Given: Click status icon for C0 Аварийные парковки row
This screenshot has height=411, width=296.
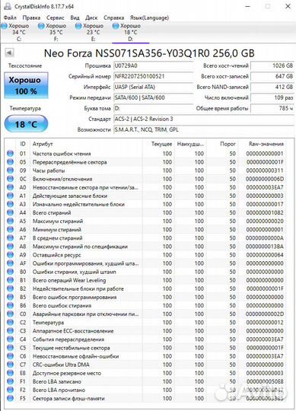Looking at the screenshot, I should tap(10, 314).
